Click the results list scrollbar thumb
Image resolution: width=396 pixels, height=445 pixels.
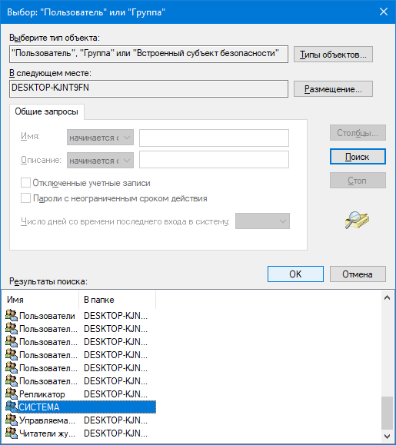(x=387, y=413)
